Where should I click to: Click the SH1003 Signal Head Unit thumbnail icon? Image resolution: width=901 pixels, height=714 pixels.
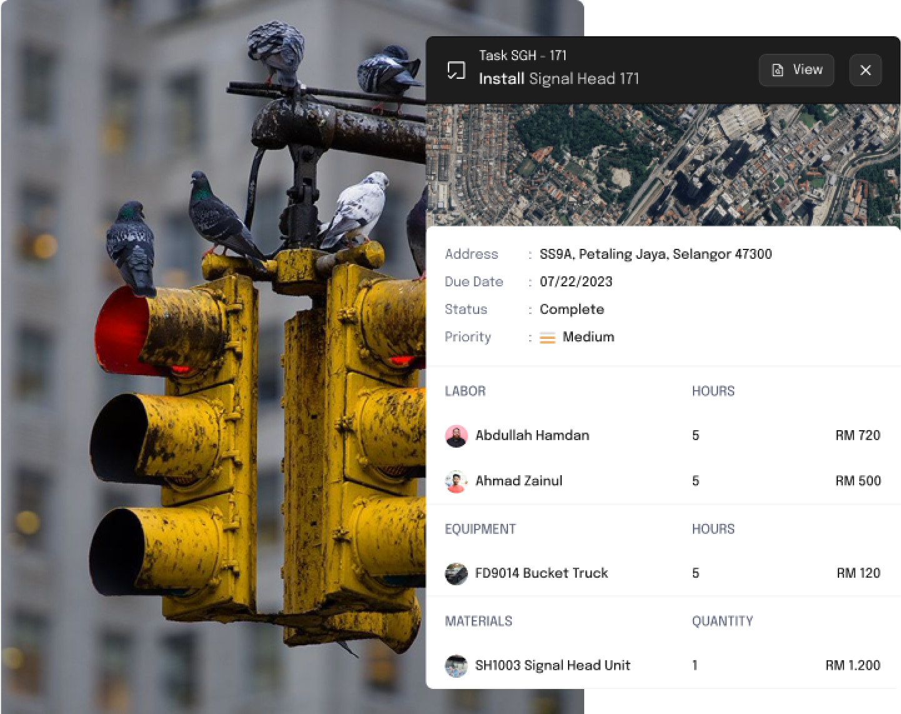(x=456, y=666)
